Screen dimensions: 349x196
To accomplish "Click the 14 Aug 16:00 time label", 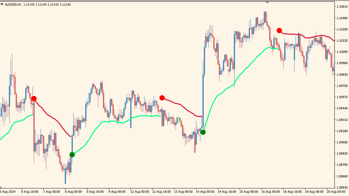I will point(227,192).
